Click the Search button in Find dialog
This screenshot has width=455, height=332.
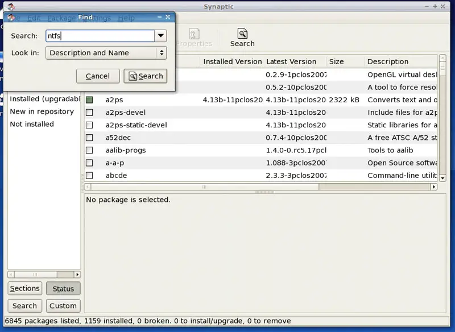point(146,76)
